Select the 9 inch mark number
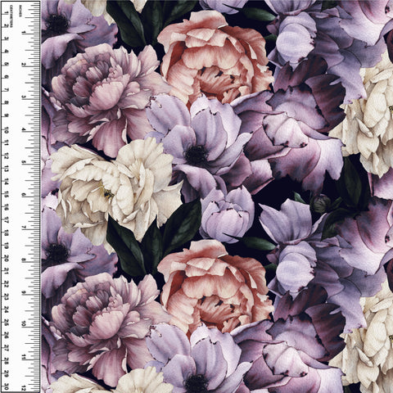Image resolution: width=393 pixels, height=393 pixels. 24,292
